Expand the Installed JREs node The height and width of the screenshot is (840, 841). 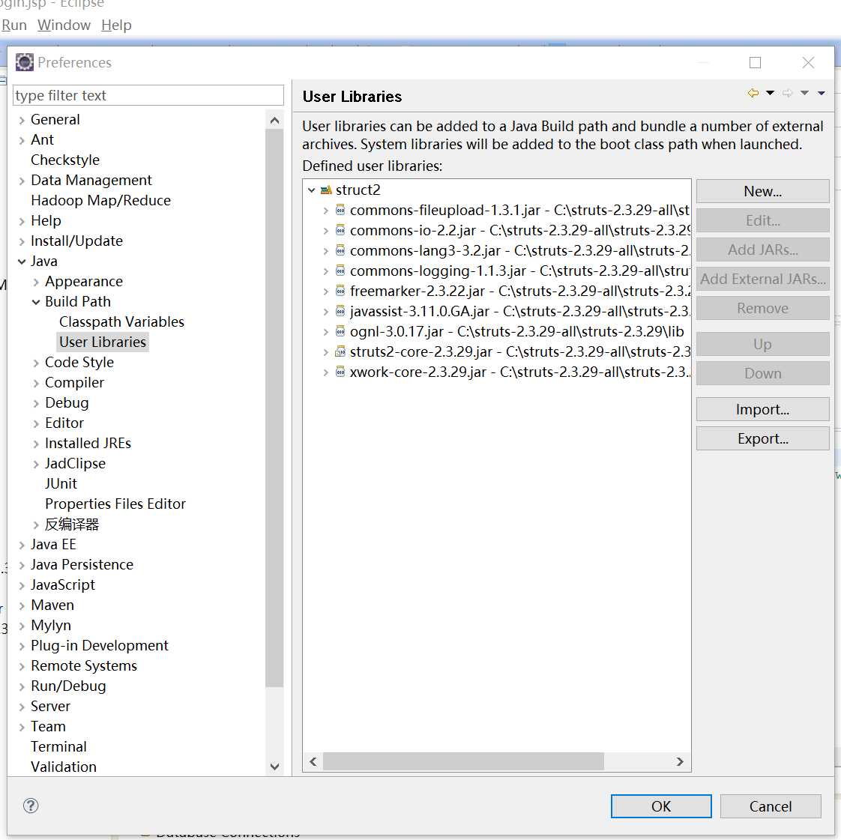(x=36, y=444)
